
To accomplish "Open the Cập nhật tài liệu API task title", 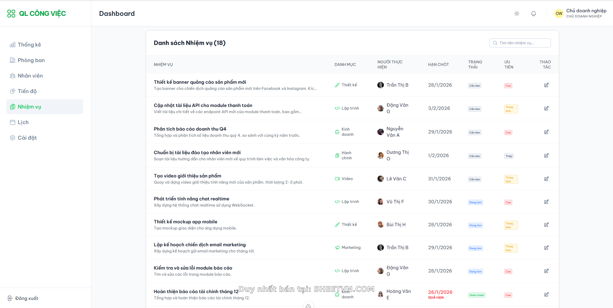I will click(x=203, y=105).
